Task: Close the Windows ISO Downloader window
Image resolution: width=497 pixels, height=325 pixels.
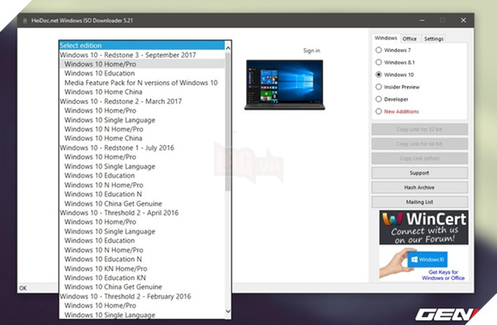Action: tap(463, 21)
